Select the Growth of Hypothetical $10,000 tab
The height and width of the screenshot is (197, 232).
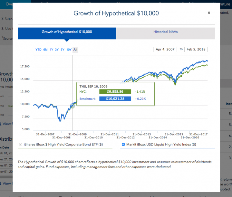[x=67, y=33]
